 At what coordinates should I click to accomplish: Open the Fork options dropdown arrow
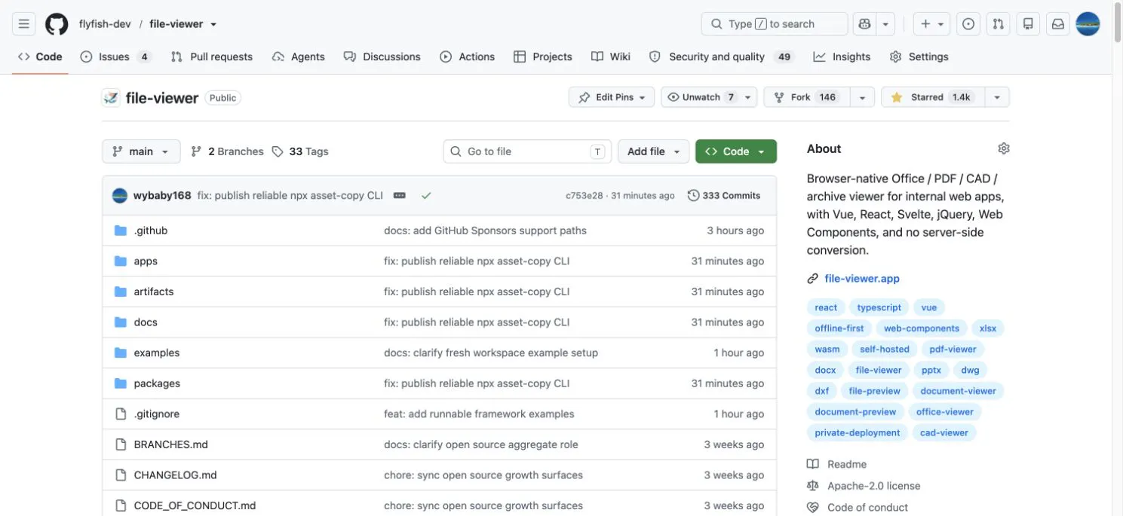coord(863,97)
